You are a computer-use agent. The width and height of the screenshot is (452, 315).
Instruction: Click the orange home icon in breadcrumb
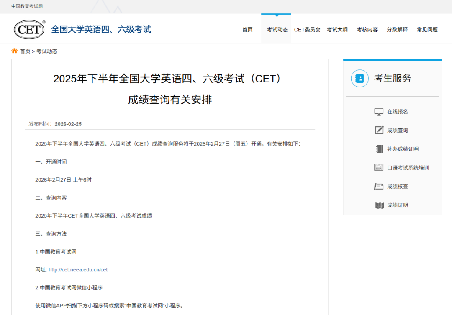[15, 51]
